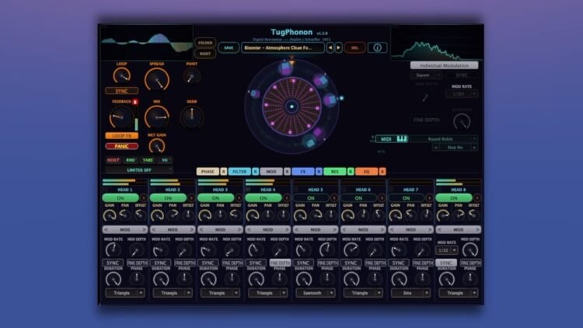Click the MIX knob
The width and height of the screenshot is (583, 328).
(x=157, y=117)
